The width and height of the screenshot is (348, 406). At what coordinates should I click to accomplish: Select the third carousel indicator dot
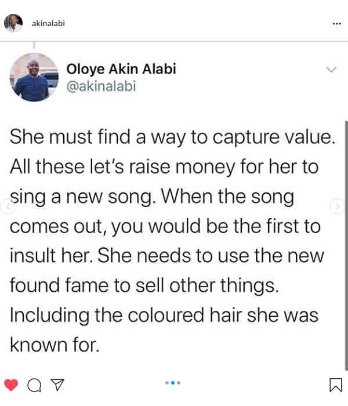(179, 383)
